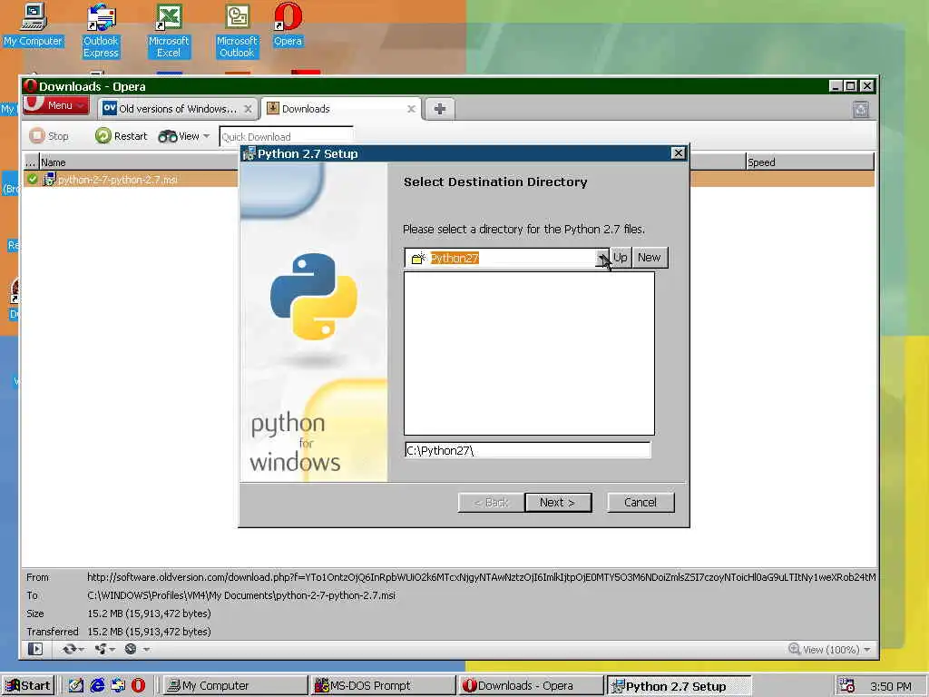Click the download To path text
This screenshot has width=929, height=697.
[241, 595]
